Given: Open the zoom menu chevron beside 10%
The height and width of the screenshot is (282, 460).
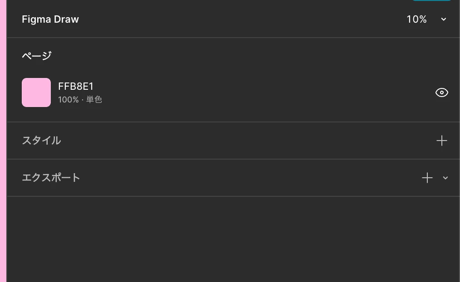Looking at the screenshot, I should 444,19.
